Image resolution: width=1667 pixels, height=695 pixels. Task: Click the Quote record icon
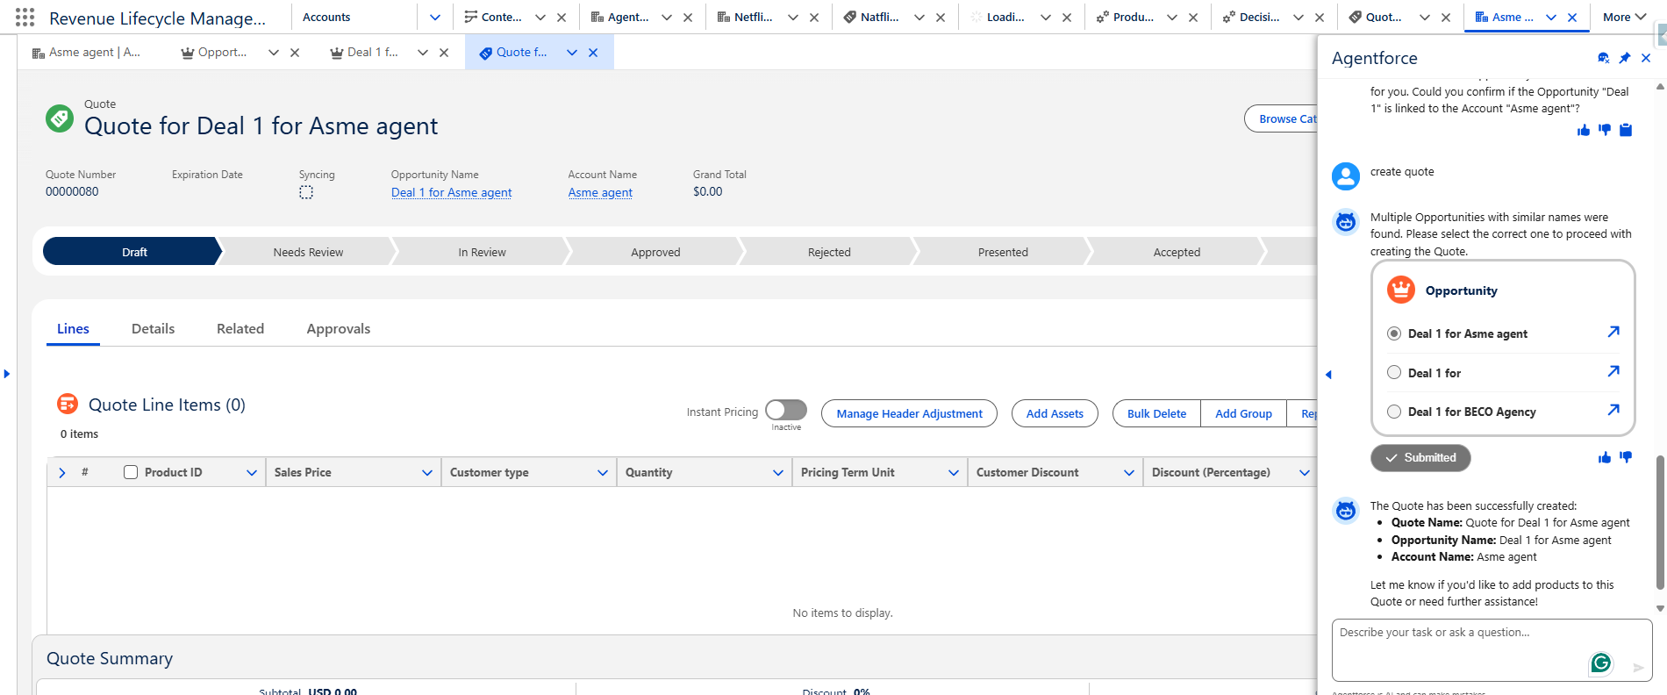tap(60, 118)
